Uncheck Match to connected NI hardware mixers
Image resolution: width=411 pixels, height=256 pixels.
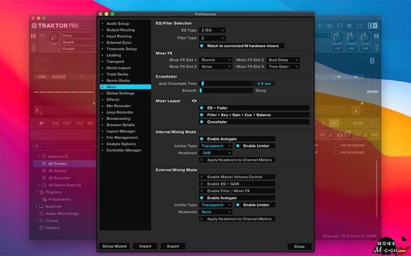pos(202,46)
